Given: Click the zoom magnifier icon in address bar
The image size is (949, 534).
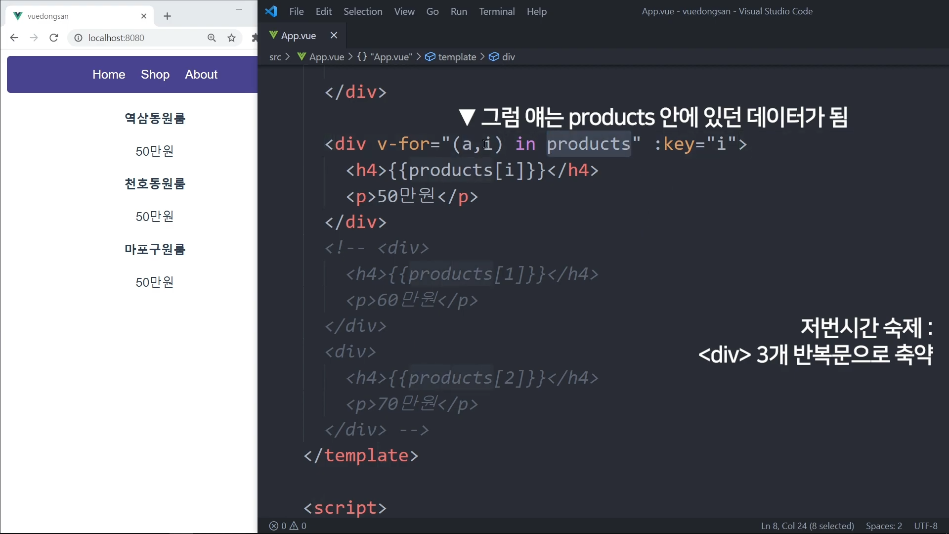Looking at the screenshot, I should [212, 38].
